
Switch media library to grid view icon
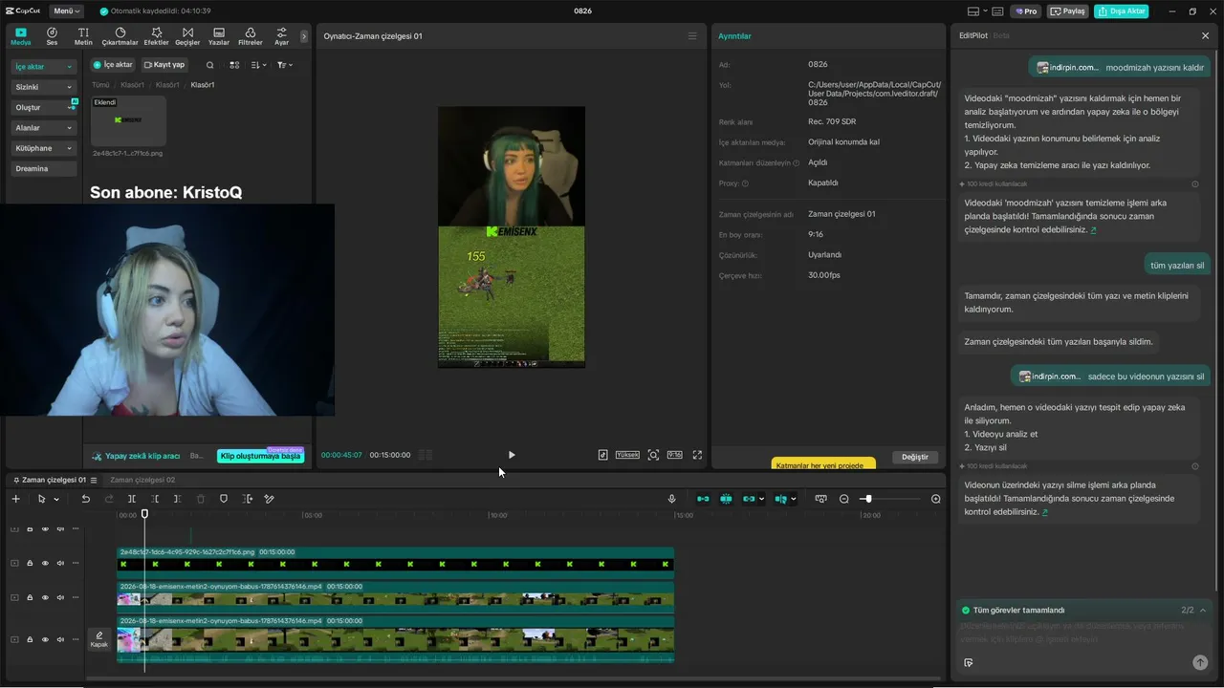click(234, 65)
